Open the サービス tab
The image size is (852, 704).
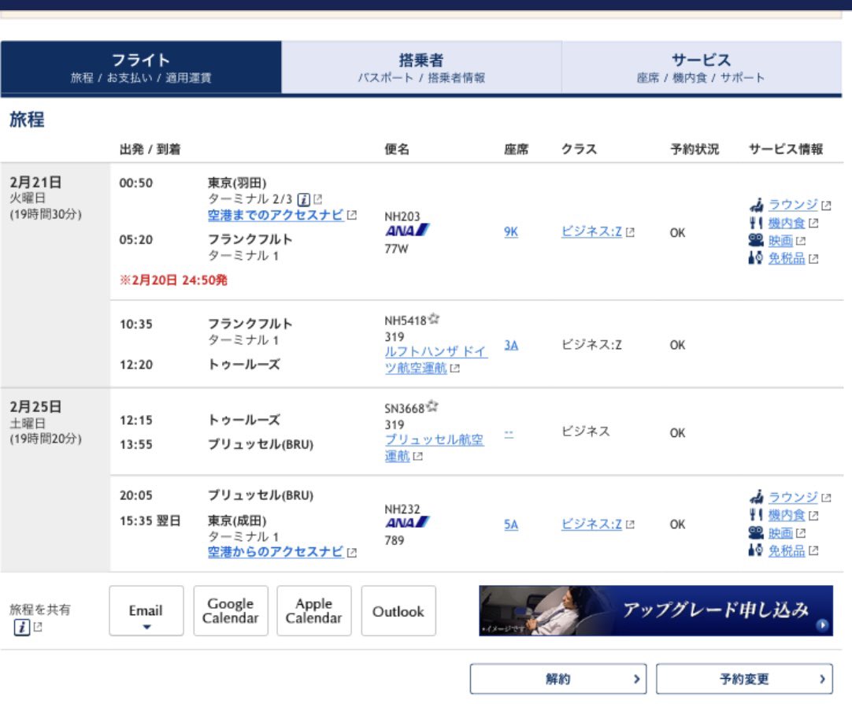pos(702,68)
